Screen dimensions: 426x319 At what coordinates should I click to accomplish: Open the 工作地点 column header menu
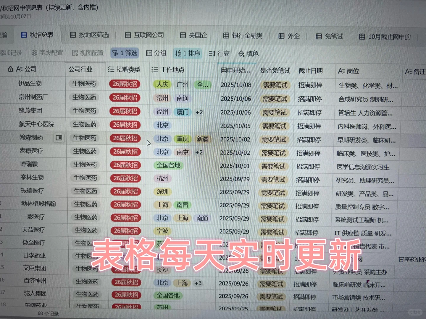168,70
